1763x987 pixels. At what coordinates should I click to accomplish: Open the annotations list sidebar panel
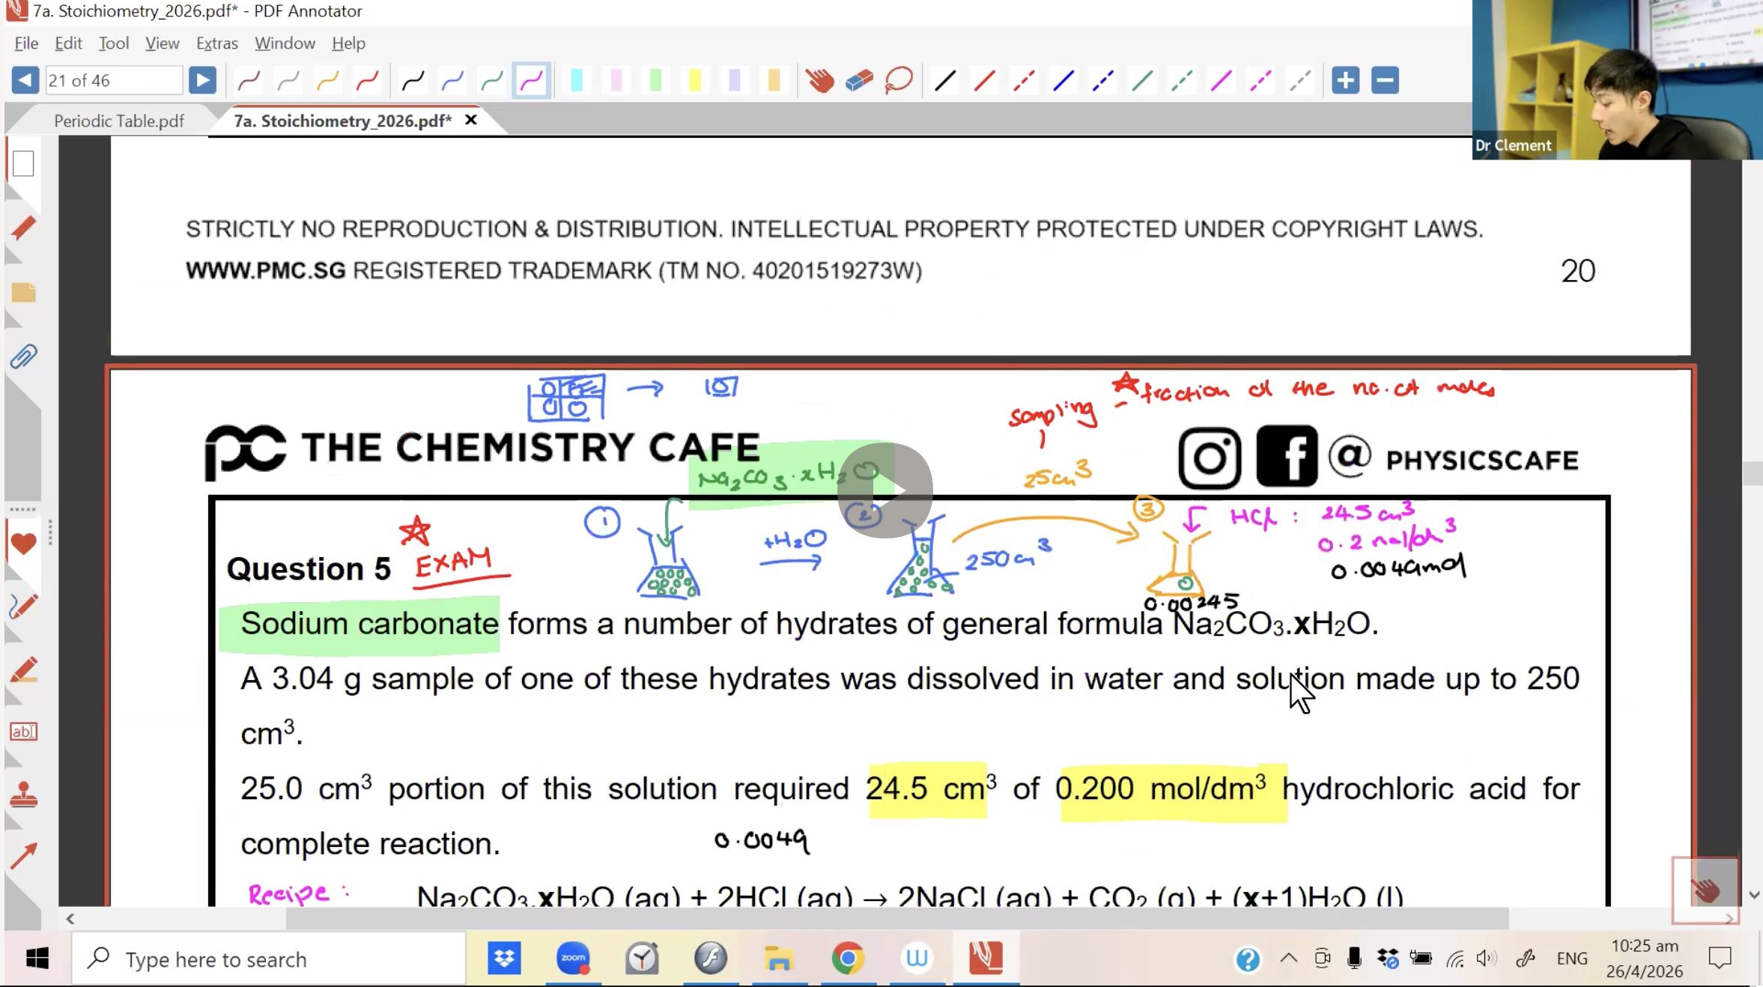(x=23, y=228)
